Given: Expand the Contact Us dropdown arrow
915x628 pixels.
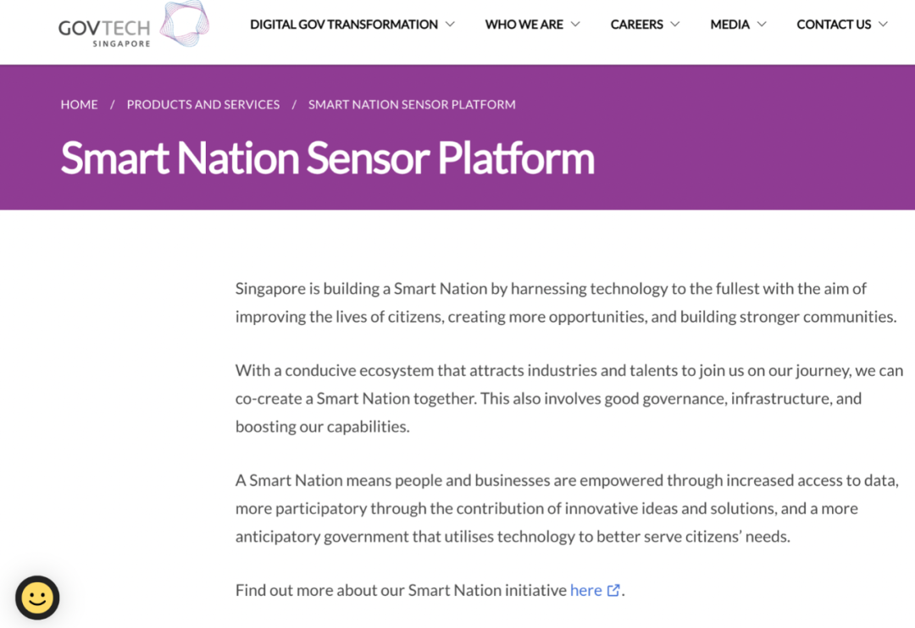Looking at the screenshot, I should pos(883,25).
